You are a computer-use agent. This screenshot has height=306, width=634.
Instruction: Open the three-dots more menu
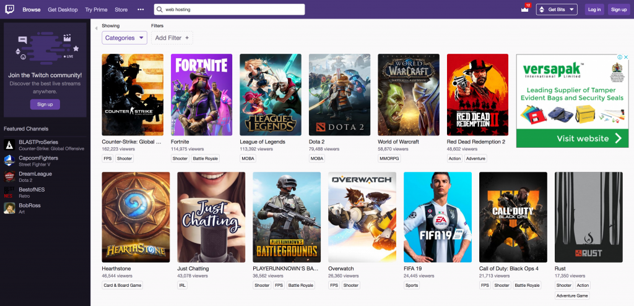tap(141, 9)
